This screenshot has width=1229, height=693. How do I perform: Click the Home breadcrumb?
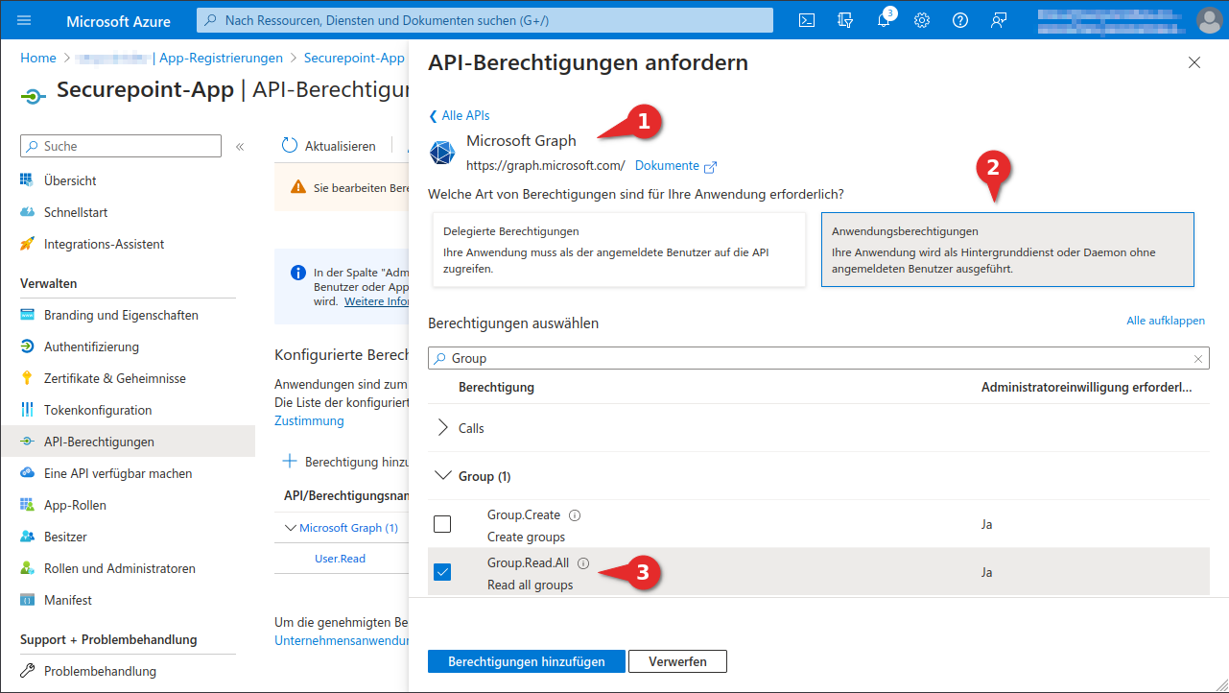pyautogui.click(x=38, y=58)
